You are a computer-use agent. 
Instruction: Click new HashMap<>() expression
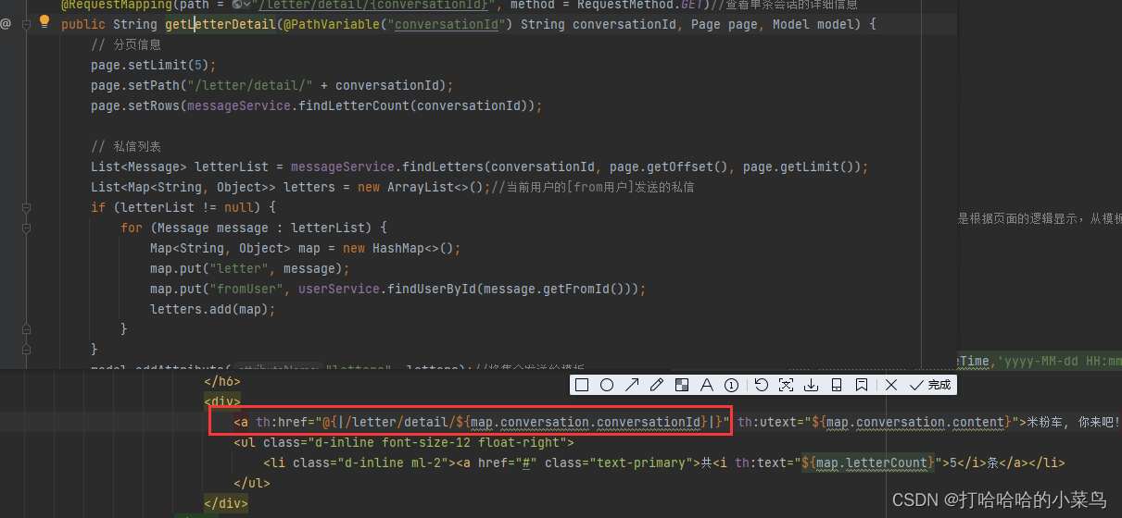pyautogui.click(x=398, y=248)
